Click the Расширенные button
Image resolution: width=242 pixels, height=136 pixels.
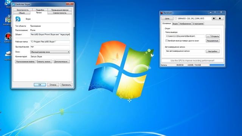[x=213, y=41]
